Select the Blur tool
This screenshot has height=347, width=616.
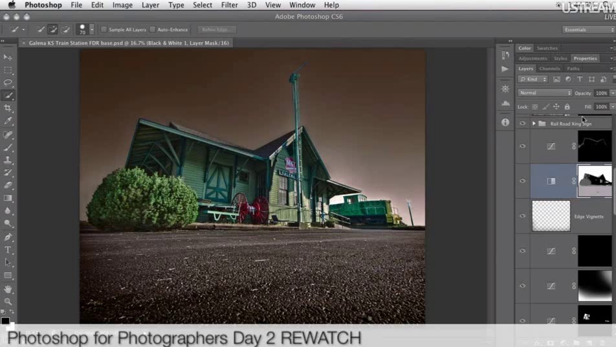8,210
